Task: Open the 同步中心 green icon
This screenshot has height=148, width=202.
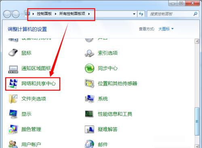Action: point(89,68)
